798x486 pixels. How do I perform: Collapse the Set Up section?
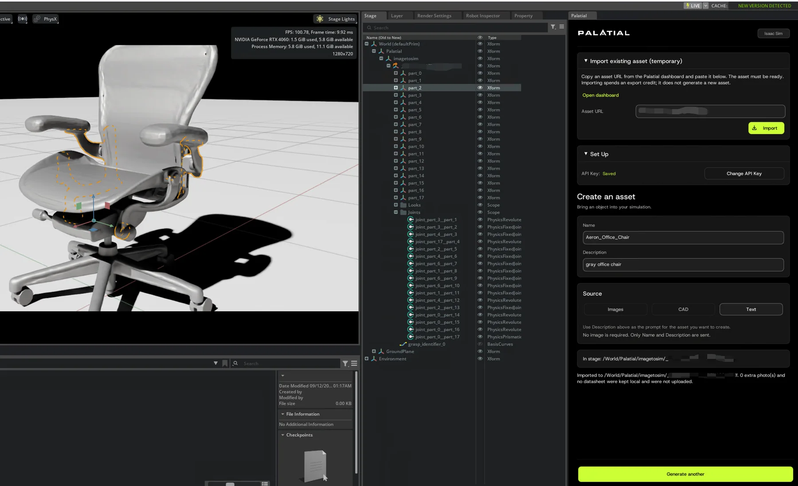586,153
